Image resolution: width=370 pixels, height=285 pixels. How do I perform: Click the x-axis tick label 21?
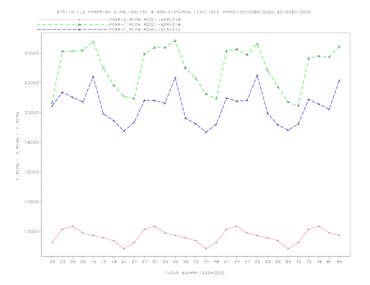point(124,262)
